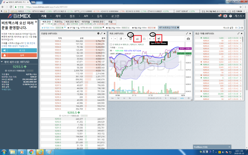Image resolution: width=248 pixels, height=155 pixels.
Task: Click welcome box settings gear icon
Action: coord(36,22)
